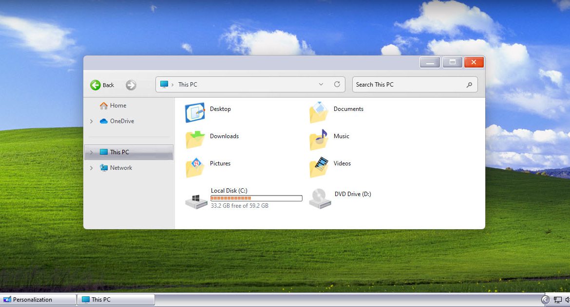
Task: Click the Back label text
Action: pyautogui.click(x=108, y=85)
